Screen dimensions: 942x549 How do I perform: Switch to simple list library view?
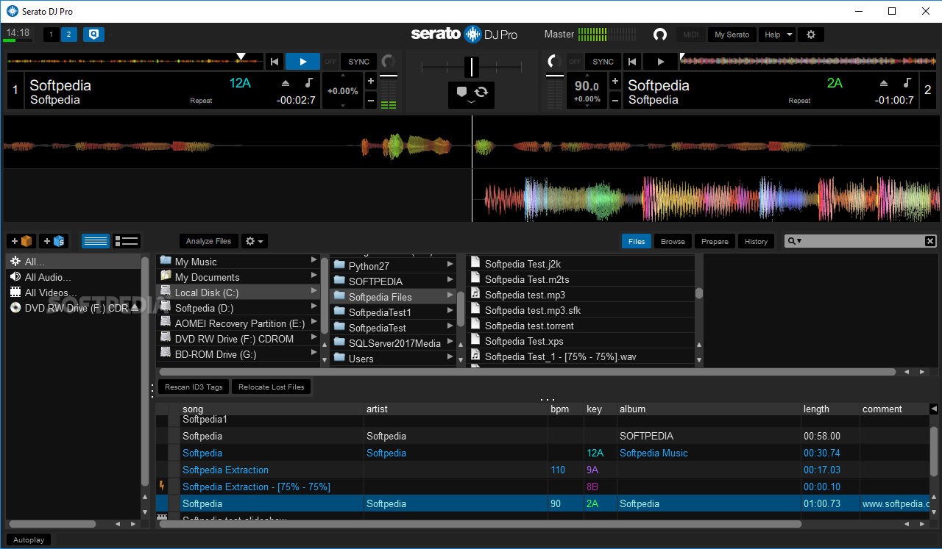point(96,241)
